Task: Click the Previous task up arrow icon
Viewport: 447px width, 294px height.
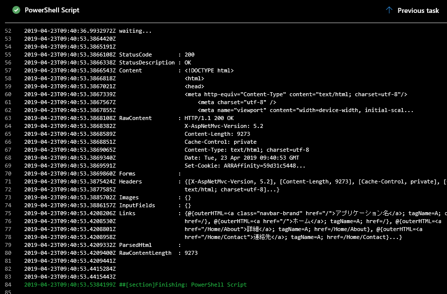Action: point(389,10)
